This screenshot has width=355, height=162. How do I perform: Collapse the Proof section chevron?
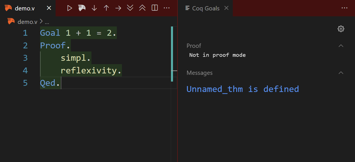tap(341, 46)
